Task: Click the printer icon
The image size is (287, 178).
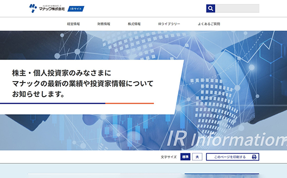Action: pos(254,157)
